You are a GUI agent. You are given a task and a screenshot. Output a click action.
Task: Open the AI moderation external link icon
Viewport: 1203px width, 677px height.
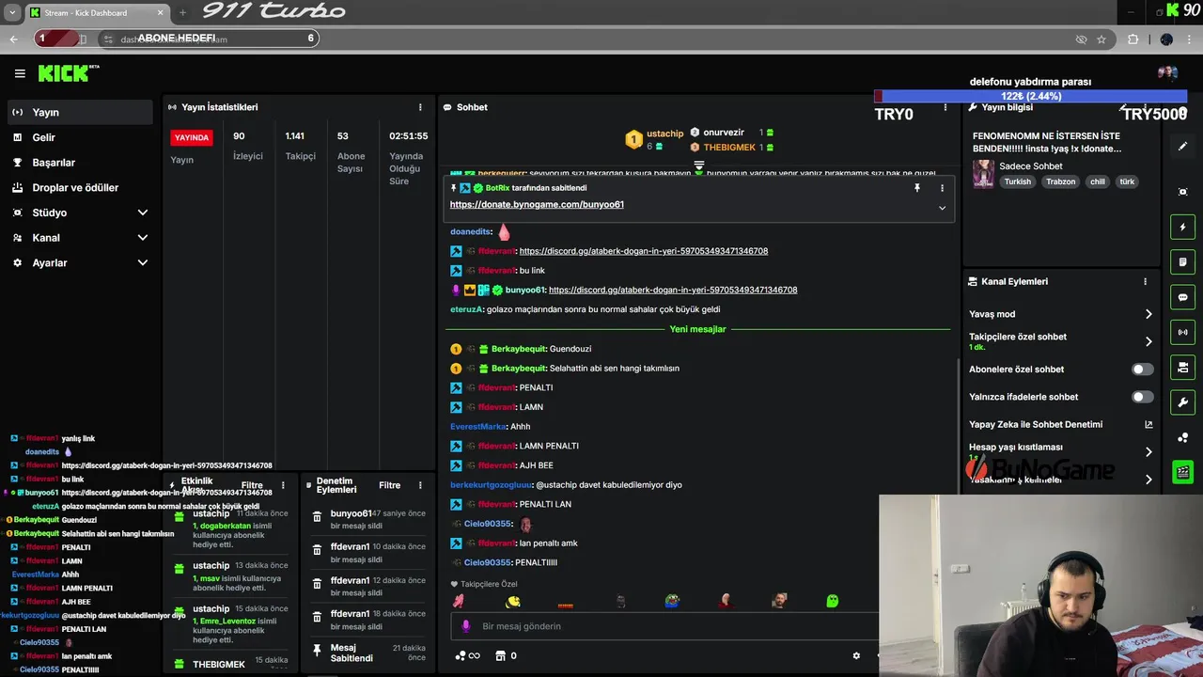click(1148, 424)
